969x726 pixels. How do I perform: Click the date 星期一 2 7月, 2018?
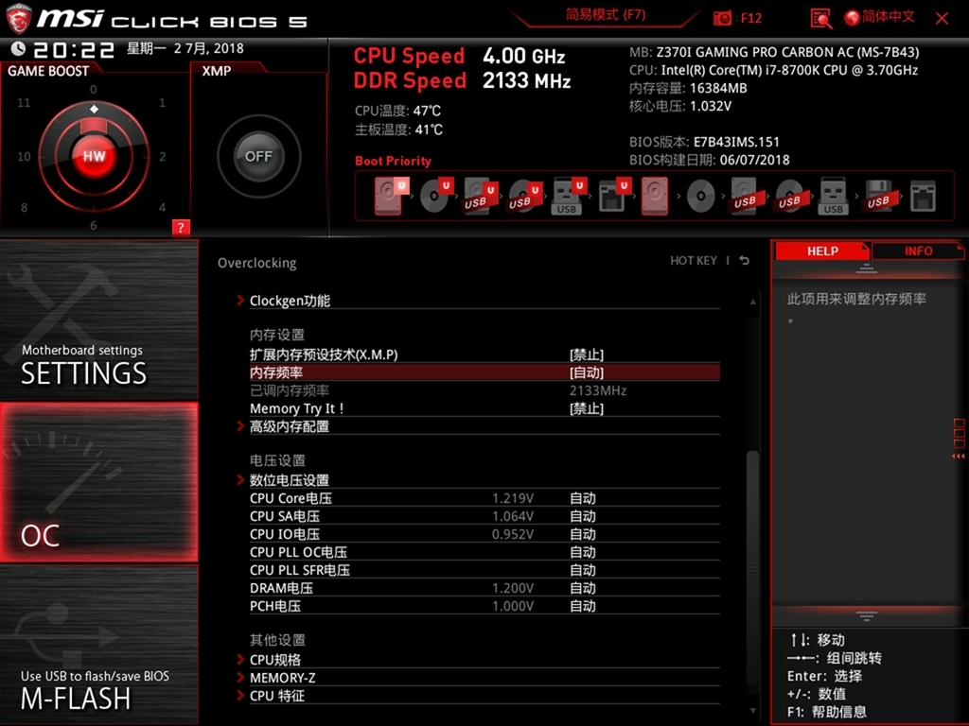click(185, 48)
